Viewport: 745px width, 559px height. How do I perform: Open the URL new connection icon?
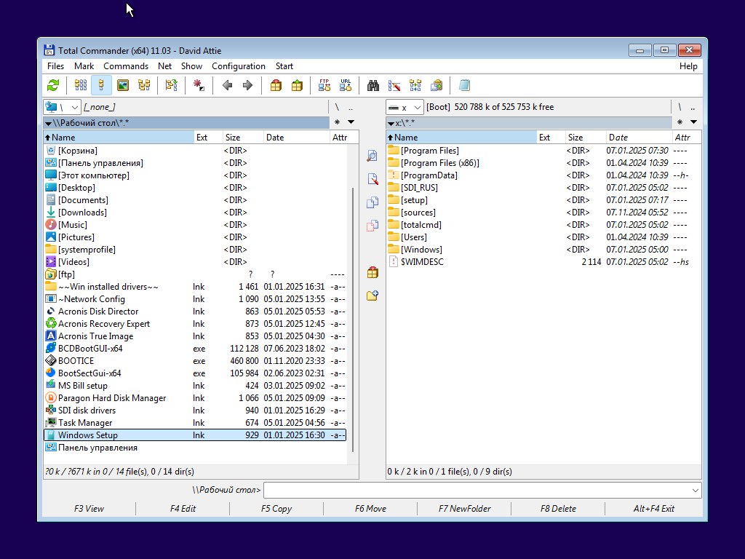click(346, 86)
